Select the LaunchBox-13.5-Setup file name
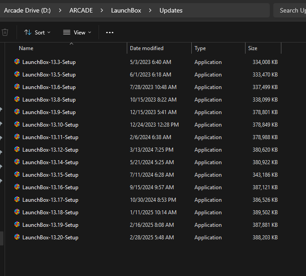Screen dimensions: 306x276 pyautogui.click(x=49, y=74)
